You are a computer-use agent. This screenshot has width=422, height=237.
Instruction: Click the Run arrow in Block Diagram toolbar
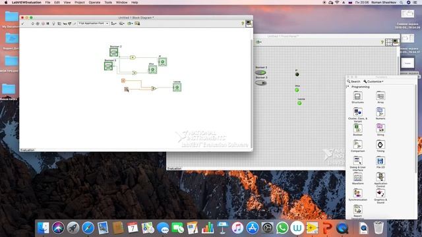[x=32, y=24]
